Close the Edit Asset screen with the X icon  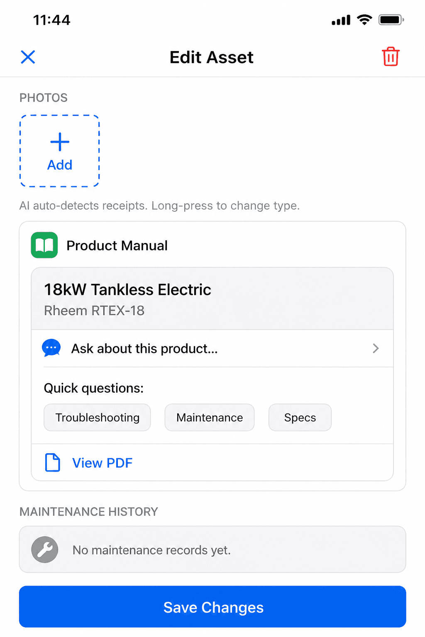(x=28, y=57)
